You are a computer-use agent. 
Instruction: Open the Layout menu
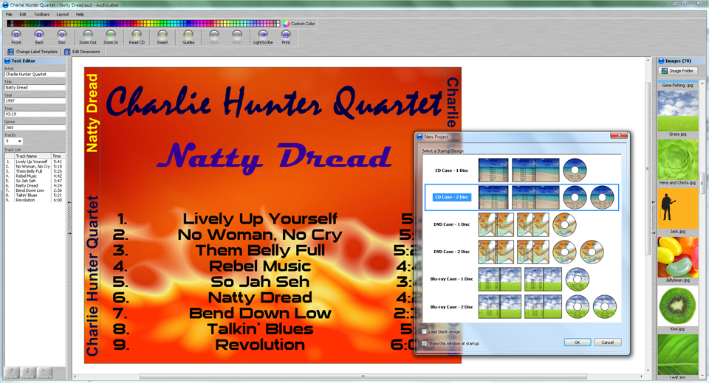pos(62,15)
